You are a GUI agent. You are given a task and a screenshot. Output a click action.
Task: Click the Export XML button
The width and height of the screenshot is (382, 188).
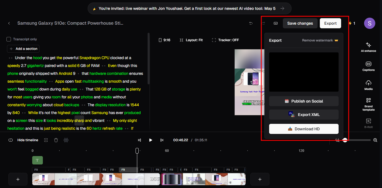(304, 115)
